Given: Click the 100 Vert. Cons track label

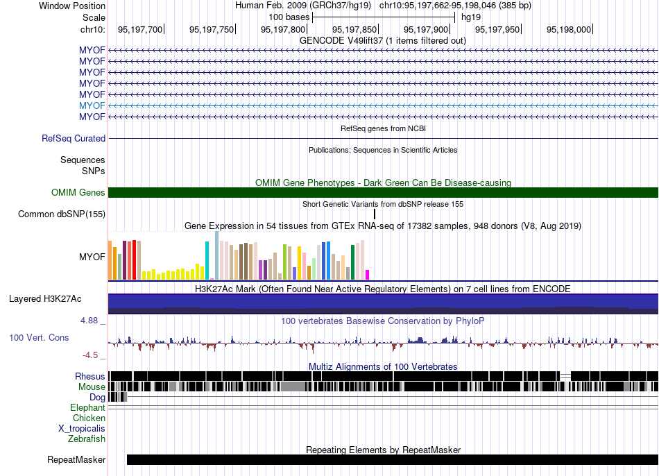Looking at the screenshot, I should 39,338.
